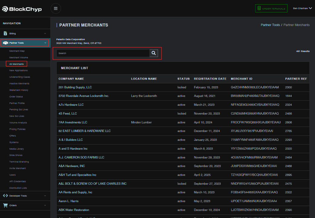315x218 pixels.
Task: Open Invite Merchant in sidebar
Action: coord(18,168)
